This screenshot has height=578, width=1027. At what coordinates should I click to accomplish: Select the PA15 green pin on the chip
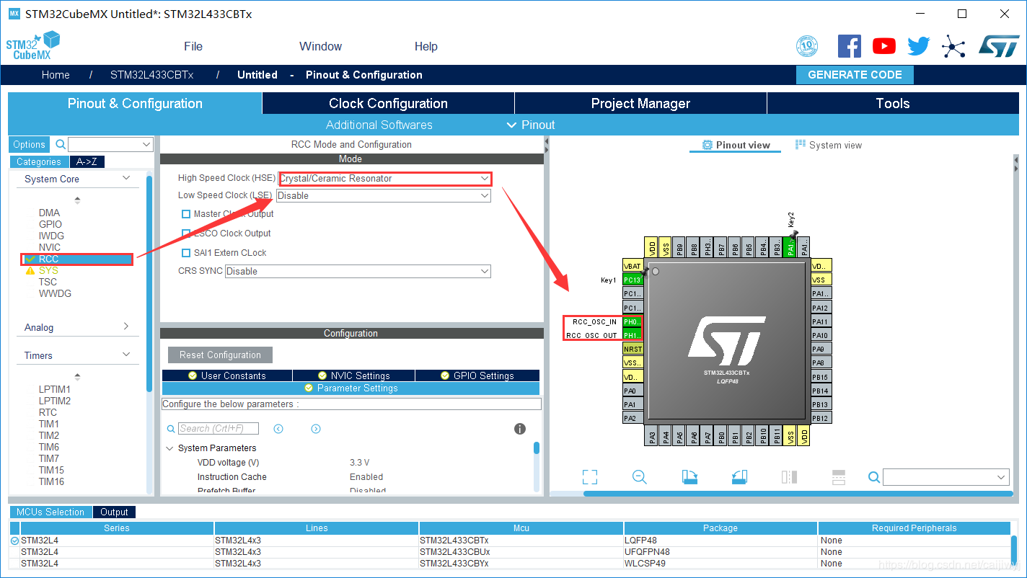pyautogui.click(x=790, y=247)
